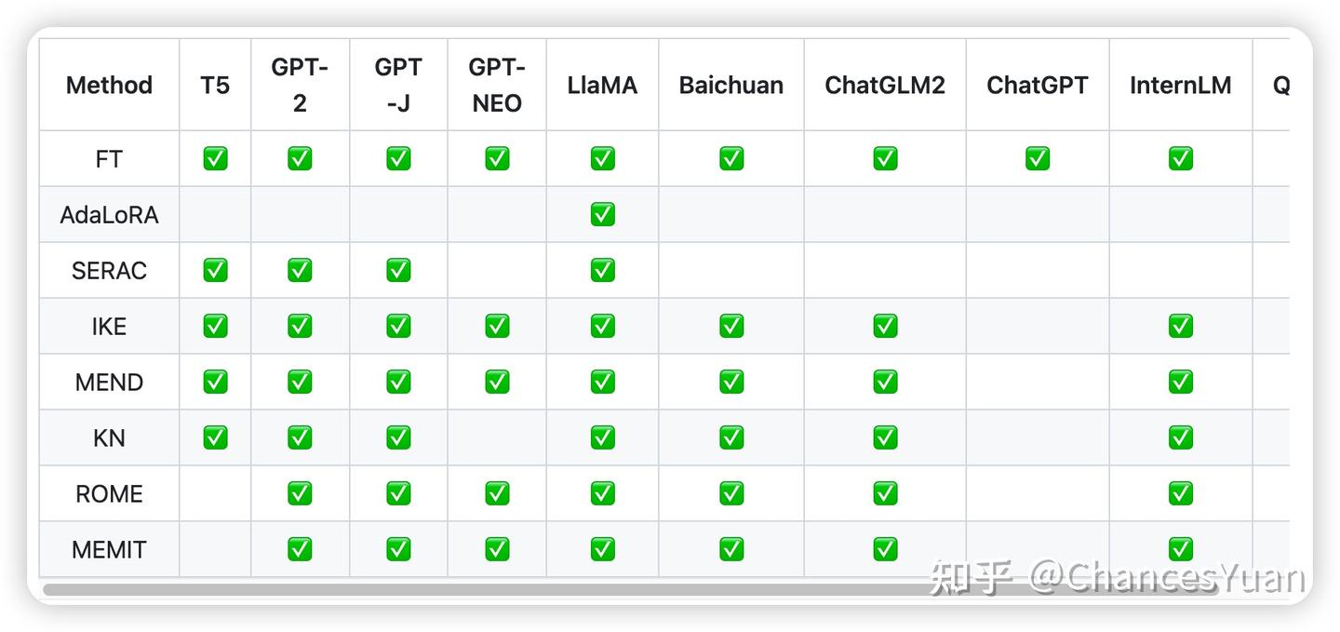Click the ROME checkmark under InternLM
The image size is (1340, 632).
1180,494
